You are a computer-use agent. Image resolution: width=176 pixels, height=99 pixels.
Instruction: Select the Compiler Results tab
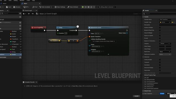pos(30,82)
